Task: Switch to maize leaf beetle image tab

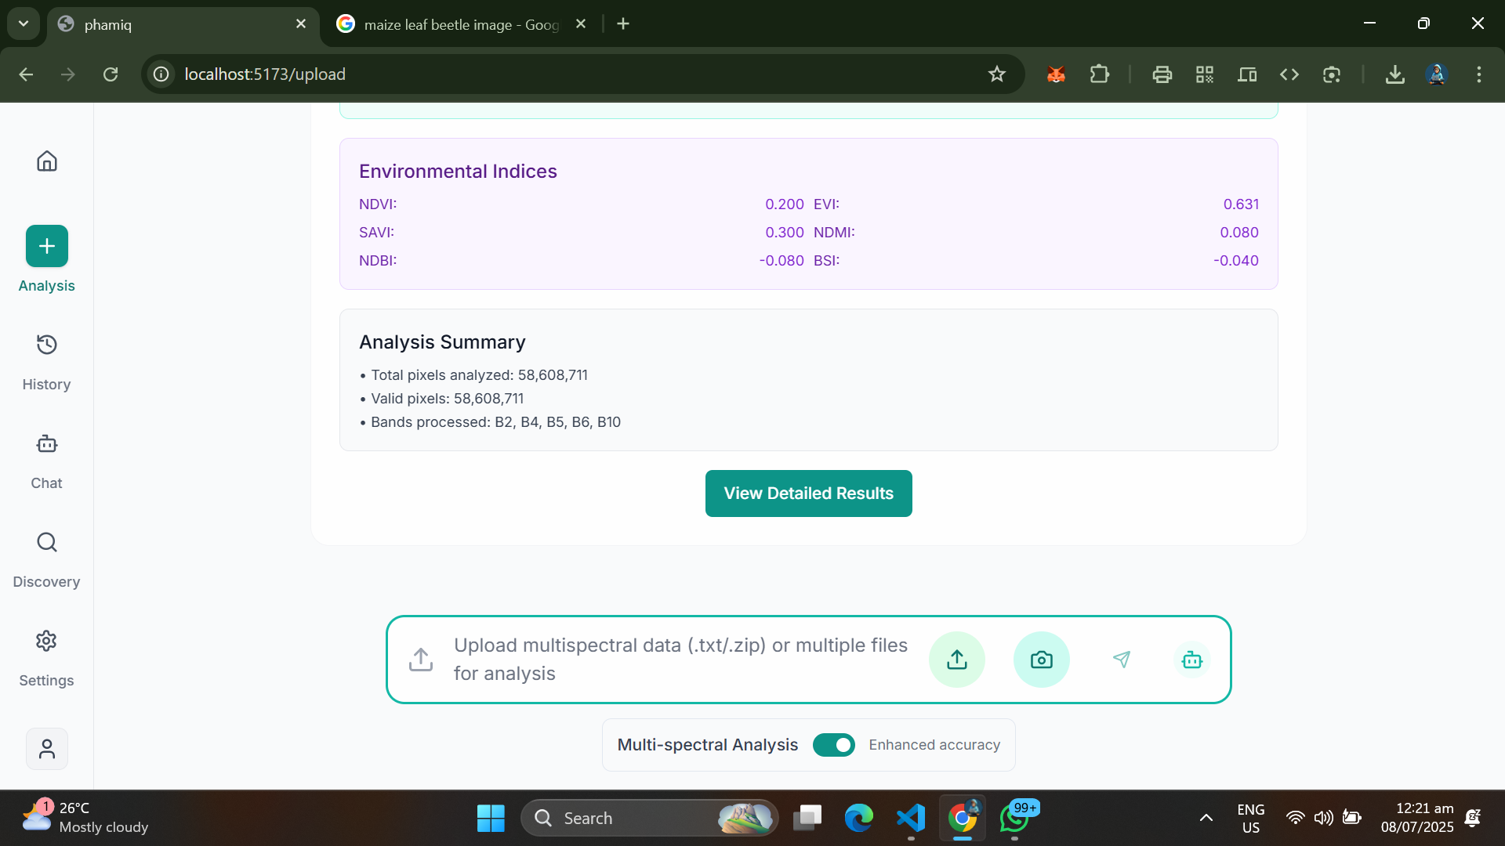Action: coord(461,24)
